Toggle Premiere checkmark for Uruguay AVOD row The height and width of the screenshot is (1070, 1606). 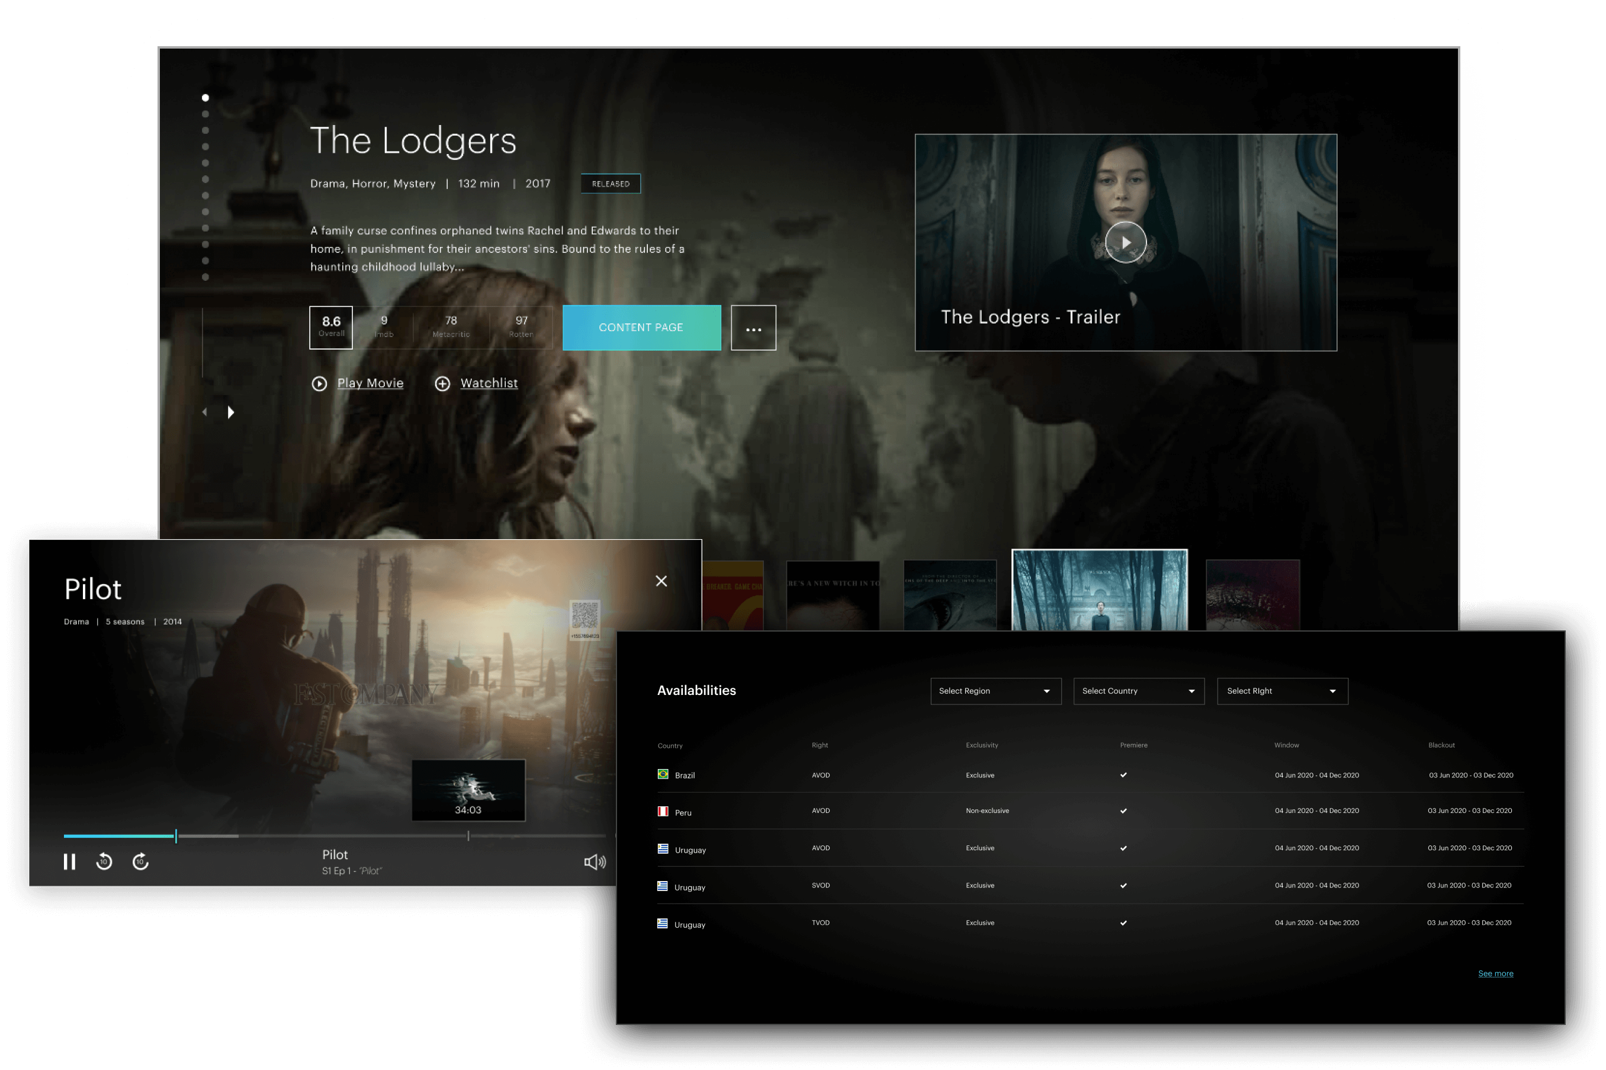(1123, 848)
